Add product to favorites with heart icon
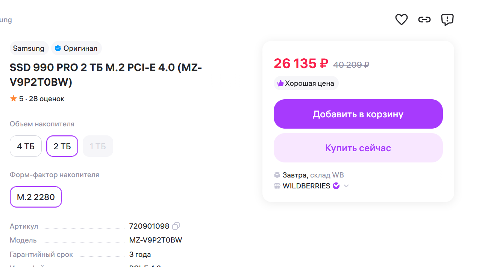Screen dimensions: 482x267 401,19
